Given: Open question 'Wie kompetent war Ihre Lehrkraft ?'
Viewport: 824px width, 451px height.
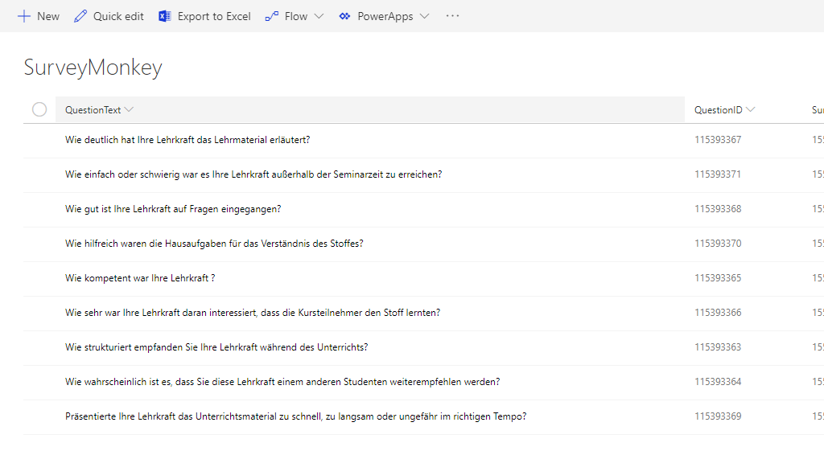Looking at the screenshot, I should pos(140,278).
